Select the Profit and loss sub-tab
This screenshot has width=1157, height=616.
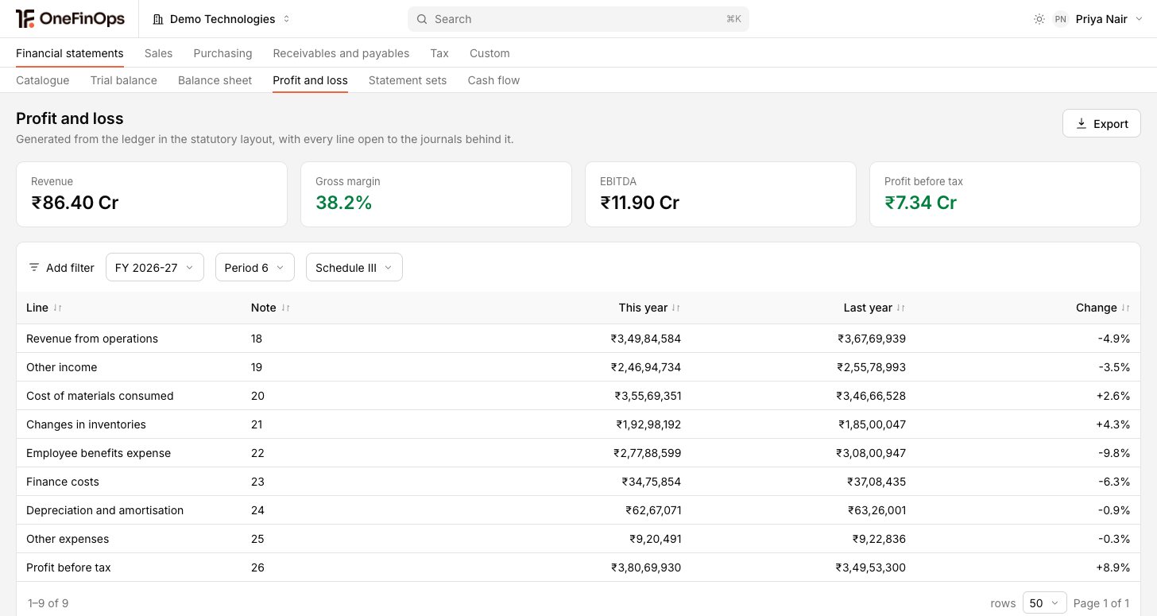coord(310,80)
